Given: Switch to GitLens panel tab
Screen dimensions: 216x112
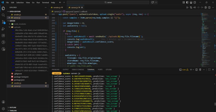Looking at the screenshot, I should pyautogui.click(x=109, y=70).
